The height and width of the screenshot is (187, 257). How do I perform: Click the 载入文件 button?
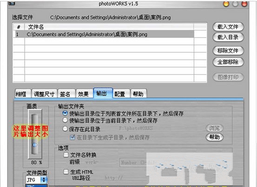tap(228, 27)
